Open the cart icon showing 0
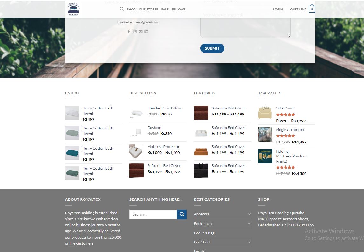 coord(312,9)
